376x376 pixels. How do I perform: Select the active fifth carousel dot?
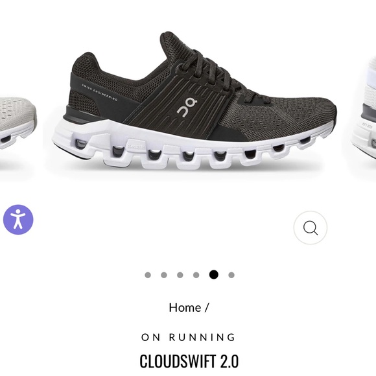214,275
